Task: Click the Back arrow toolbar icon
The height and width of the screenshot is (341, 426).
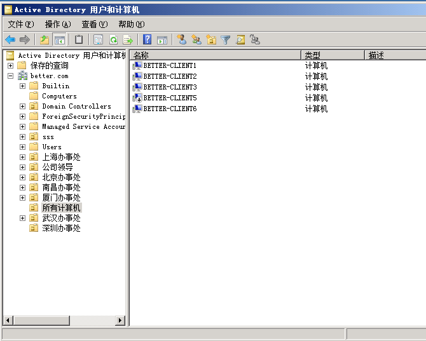Action: click(x=10, y=40)
